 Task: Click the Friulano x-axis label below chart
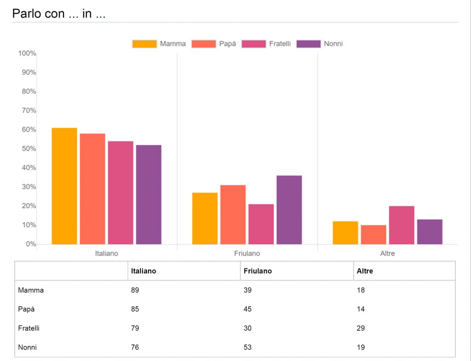247,254
